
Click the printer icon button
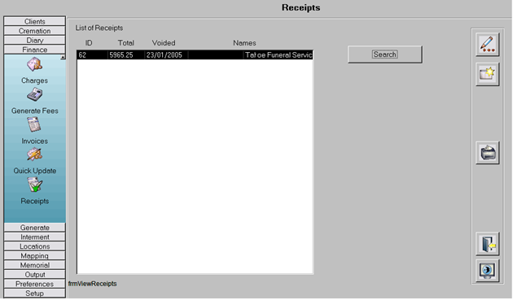[487, 153]
